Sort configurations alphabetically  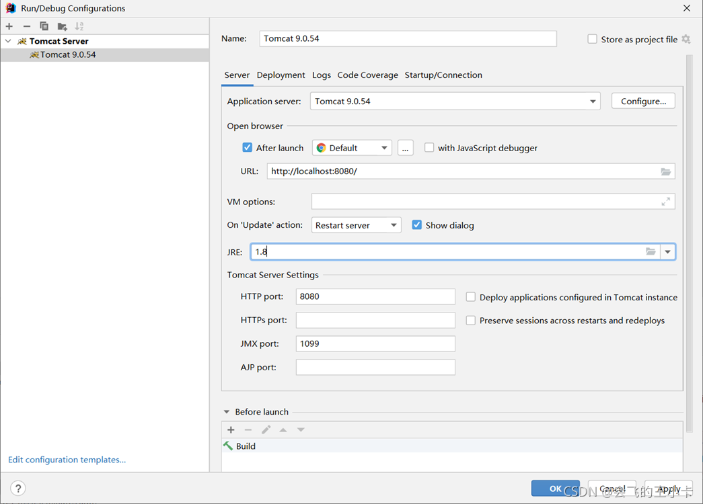point(79,26)
